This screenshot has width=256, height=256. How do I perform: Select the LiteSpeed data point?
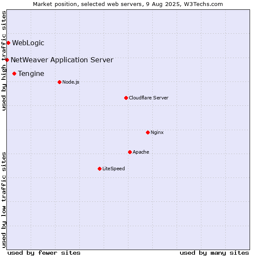[x=100, y=169]
